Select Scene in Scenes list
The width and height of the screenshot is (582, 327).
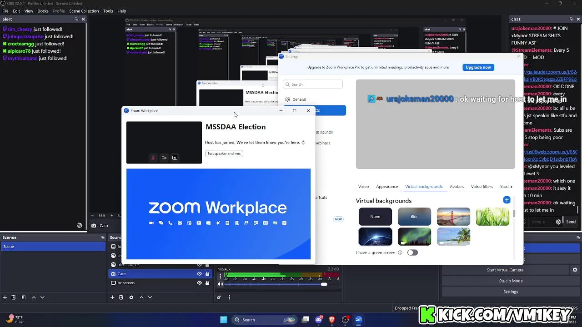coord(53,247)
